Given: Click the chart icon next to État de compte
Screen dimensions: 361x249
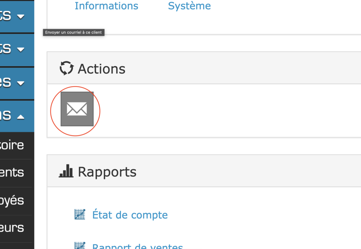Looking at the screenshot, I should pos(80,214).
